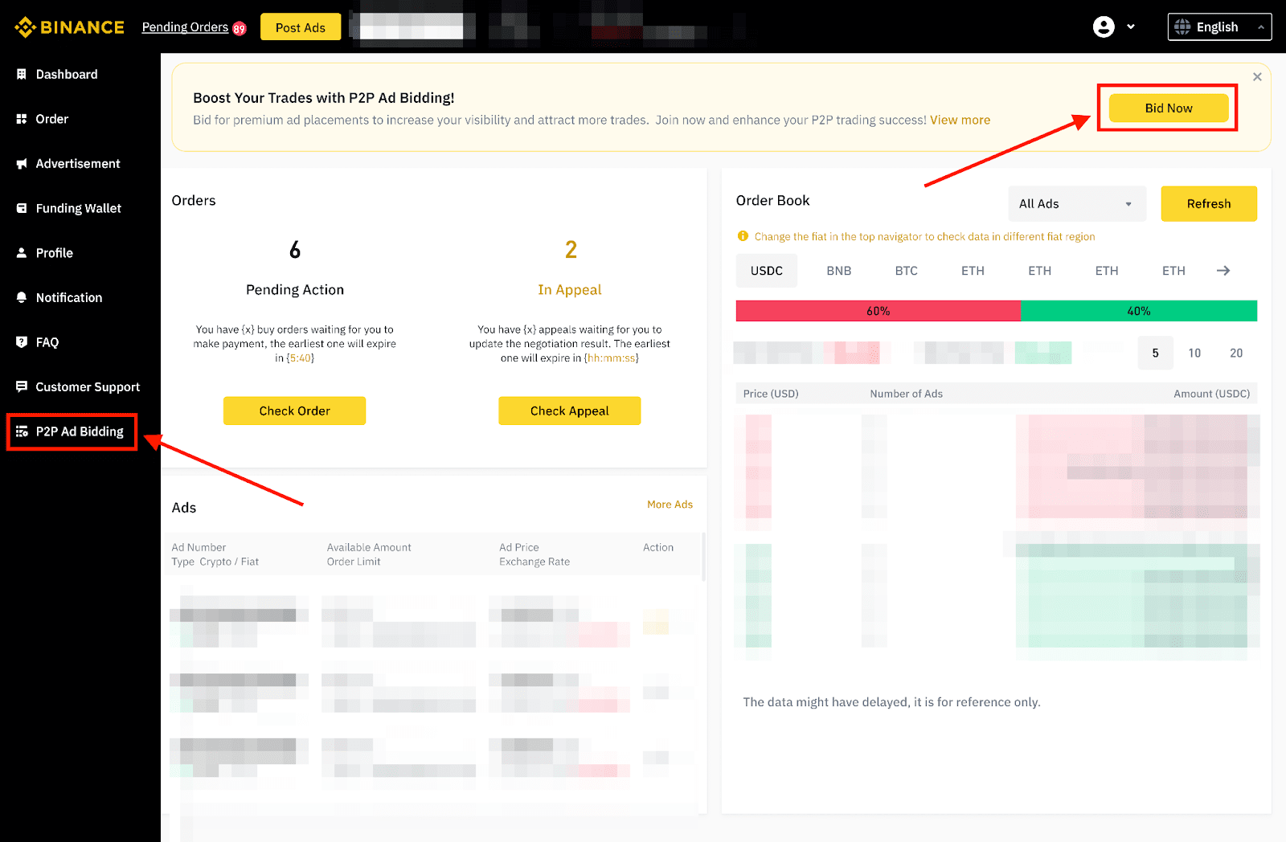The width and height of the screenshot is (1286, 842).
Task: Open the English language selector
Action: [x=1218, y=27]
